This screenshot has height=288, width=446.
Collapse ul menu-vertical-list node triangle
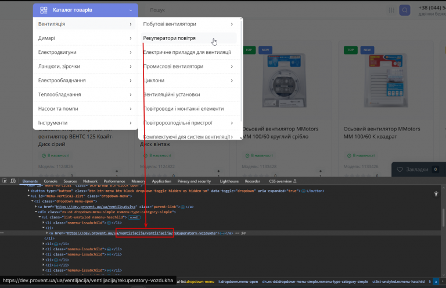coord(28,196)
